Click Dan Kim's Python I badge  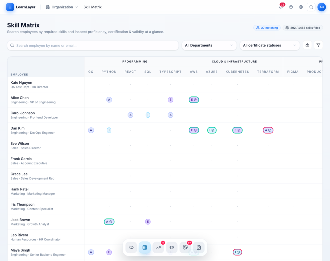point(109,130)
